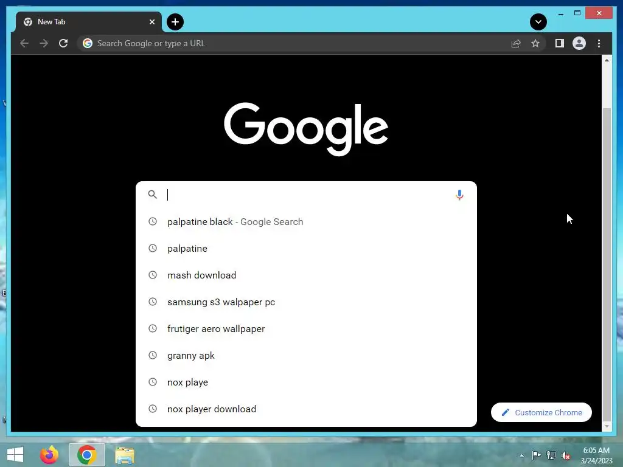This screenshot has width=623, height=467.
Task: Open the Action Center flag icon
Action: (x=536, y=455)
